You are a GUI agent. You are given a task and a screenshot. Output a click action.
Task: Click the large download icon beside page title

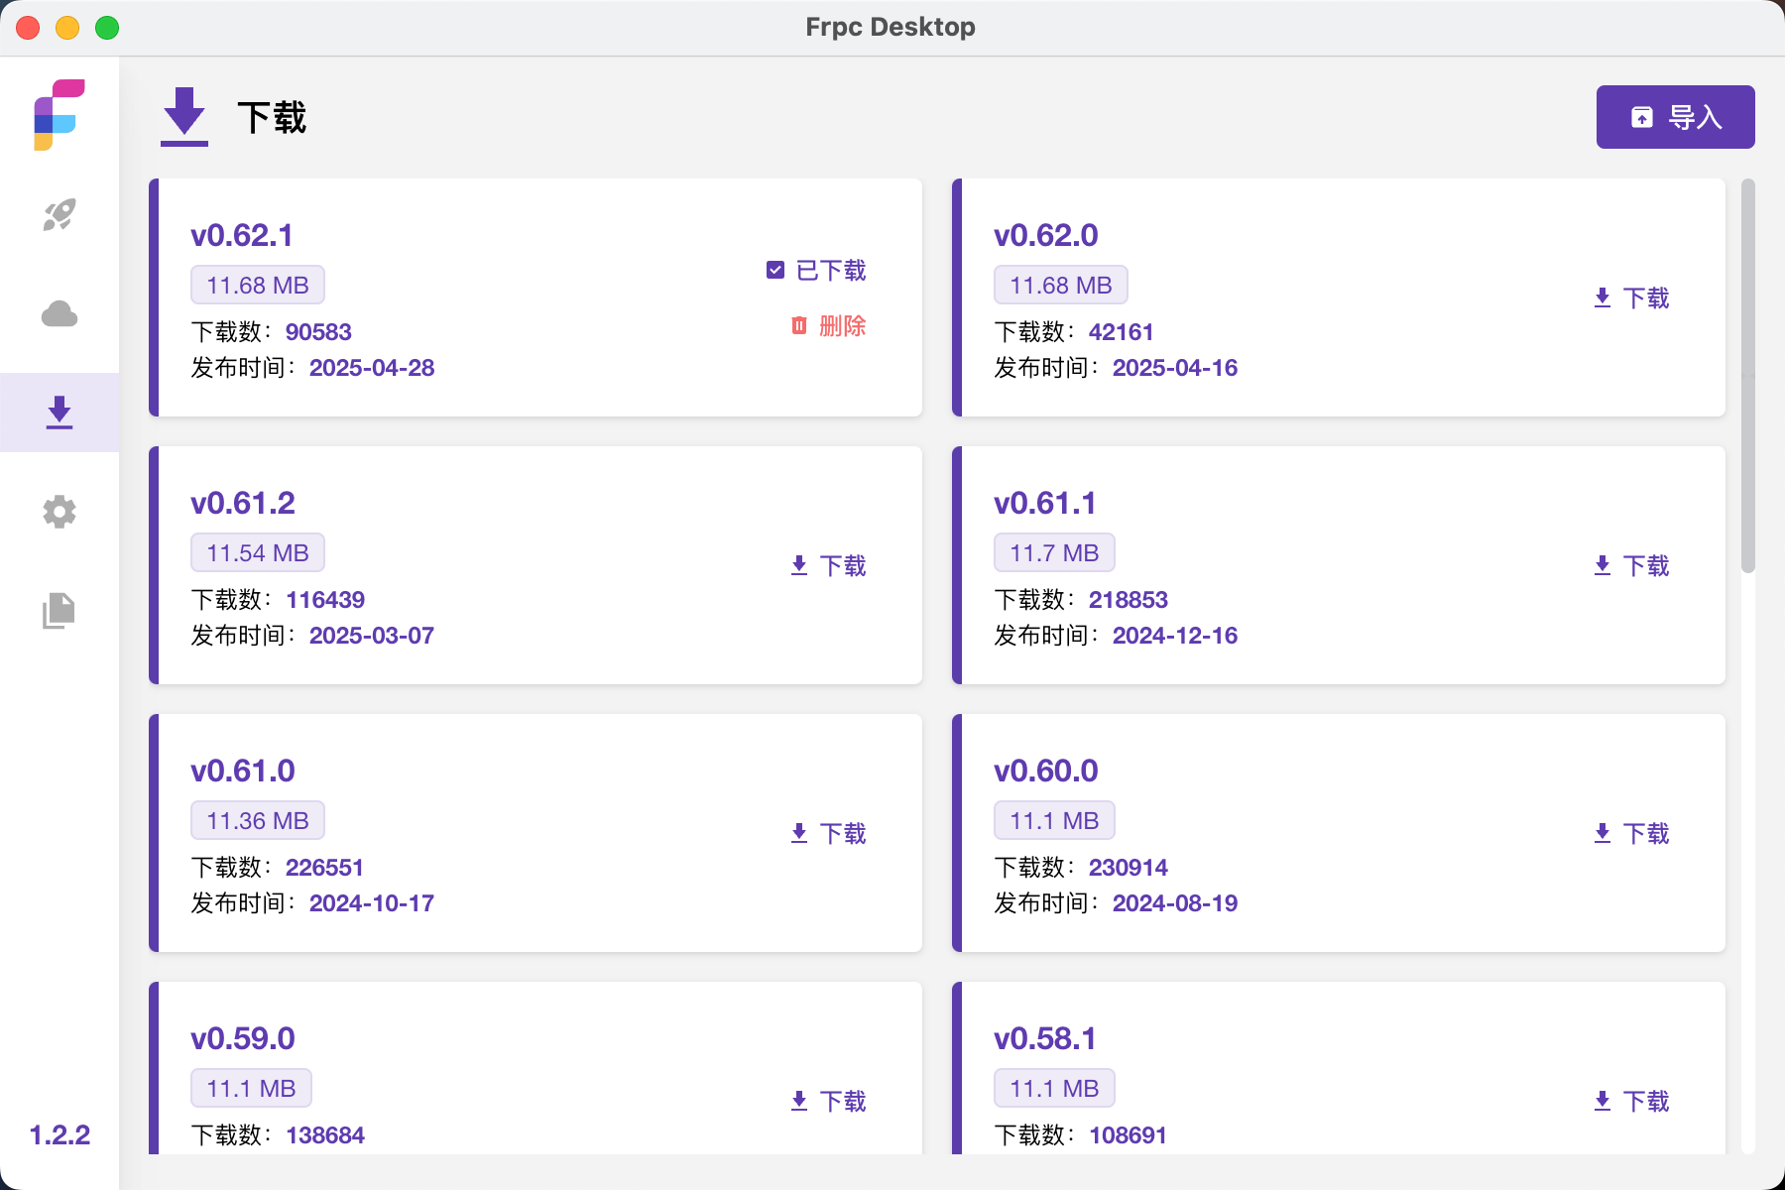184,117
